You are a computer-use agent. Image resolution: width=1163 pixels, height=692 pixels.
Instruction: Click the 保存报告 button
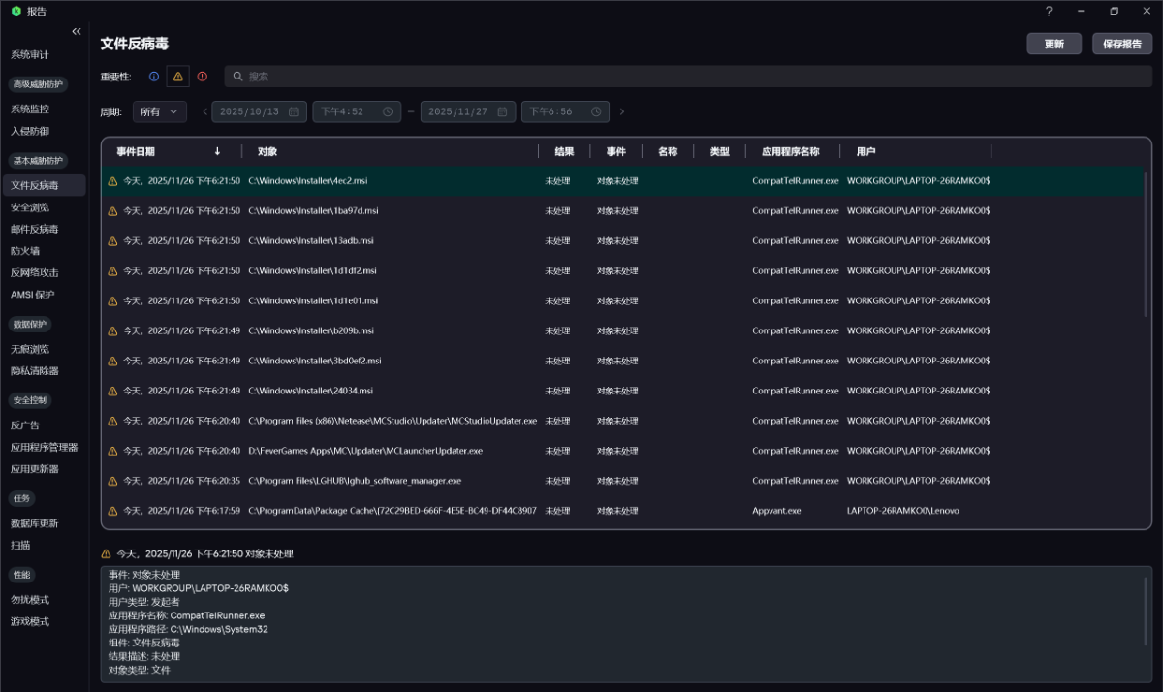coord(1122,45)
